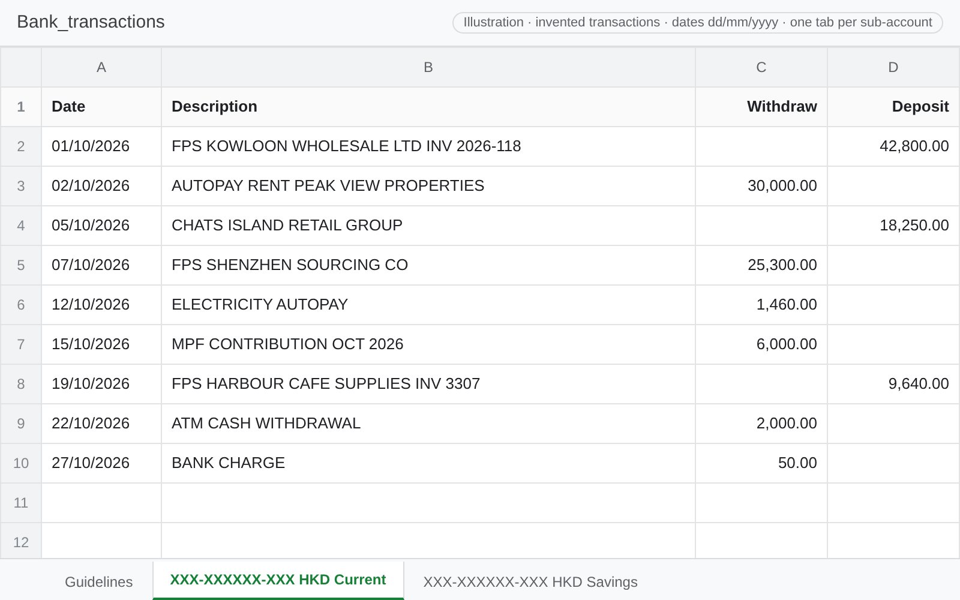Select row 1 header

[x=21, y=107]
